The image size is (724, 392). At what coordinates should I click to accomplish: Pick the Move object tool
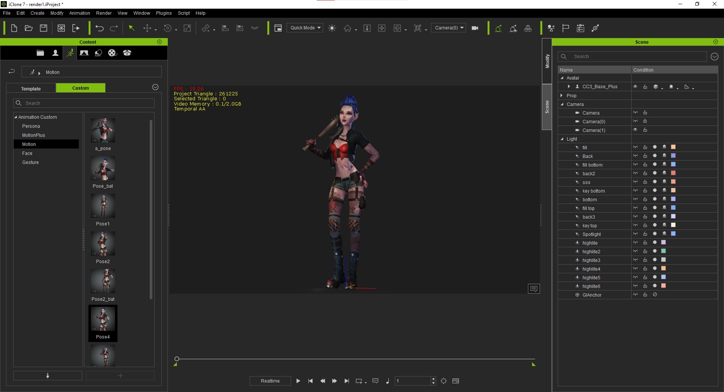[147, 28]
